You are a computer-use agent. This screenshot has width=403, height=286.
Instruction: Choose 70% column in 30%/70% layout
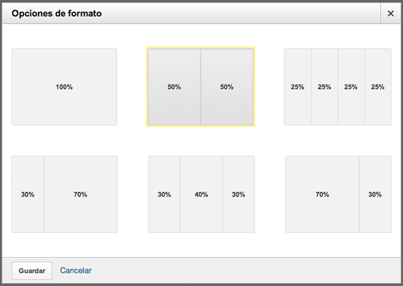point(80,194)
